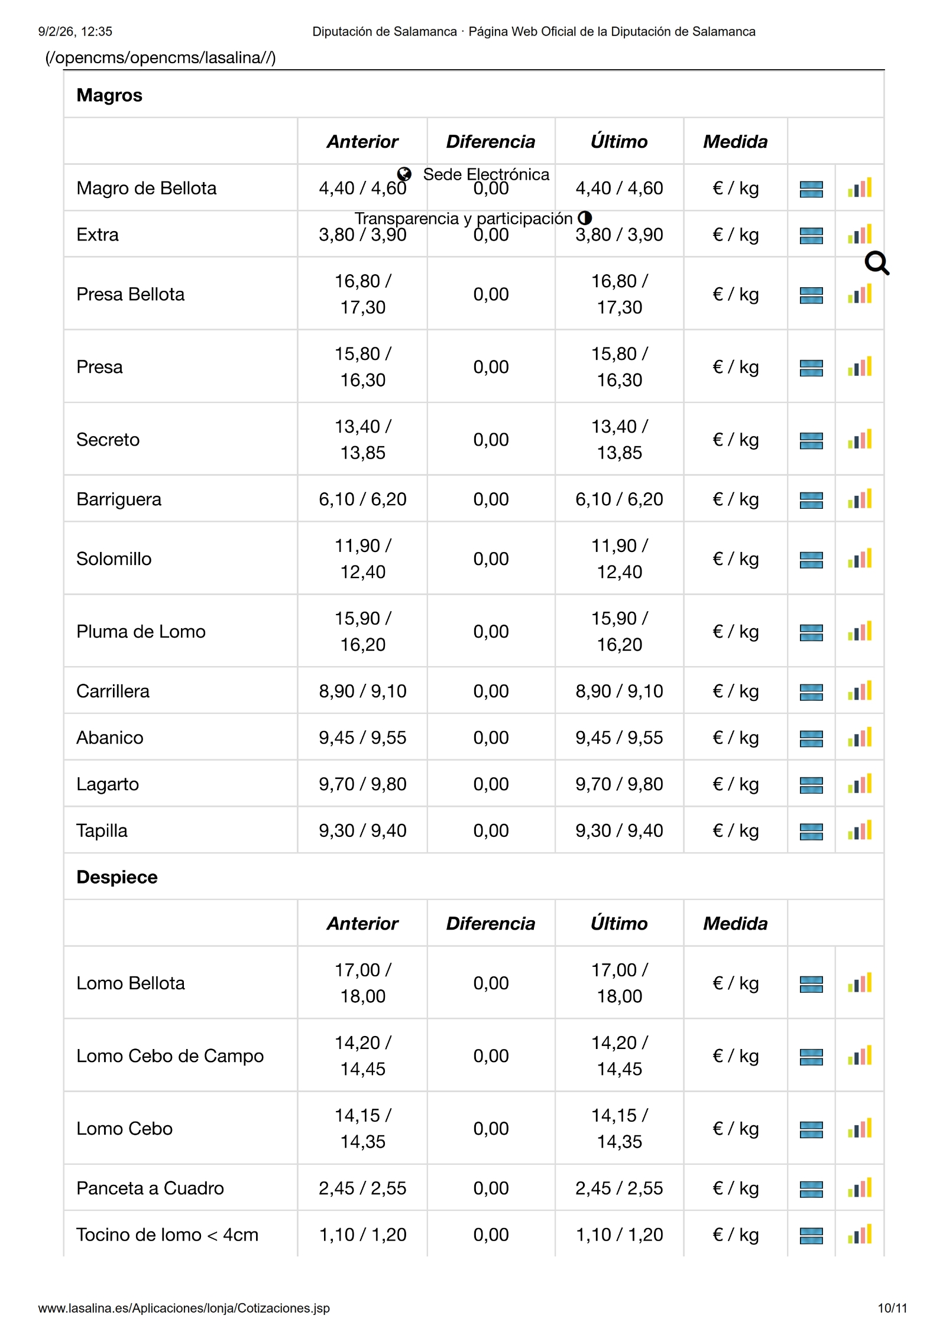Screen dimensions: 946x1338
Task: Show the bar chart for Carrillera
Action: [859, 691]
